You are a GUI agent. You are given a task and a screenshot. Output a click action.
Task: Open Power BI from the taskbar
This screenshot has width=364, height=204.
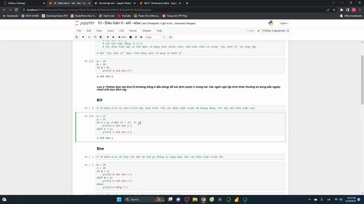(x=237, y=199)
